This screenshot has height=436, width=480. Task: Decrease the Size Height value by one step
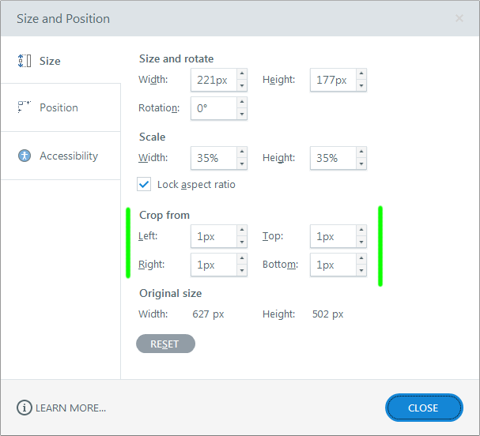[x=361, y=85]
